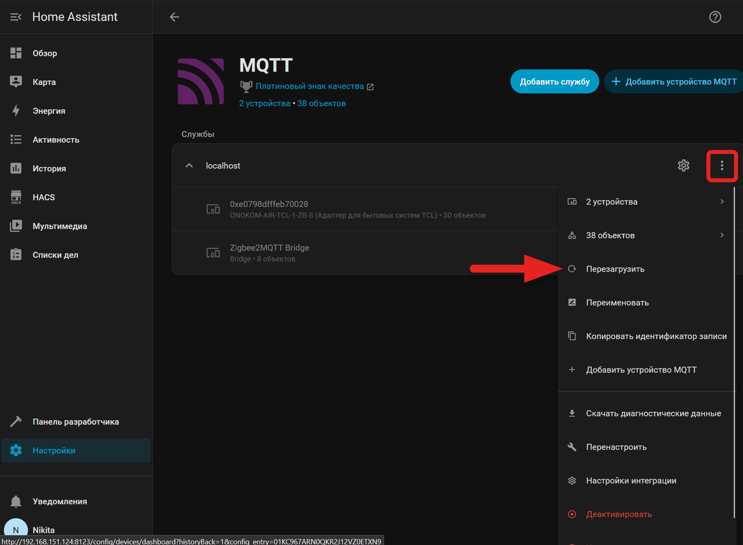Open the 0xe0798dfffeb70028 device row
743x545 pixels.
[x=365, y=209]
